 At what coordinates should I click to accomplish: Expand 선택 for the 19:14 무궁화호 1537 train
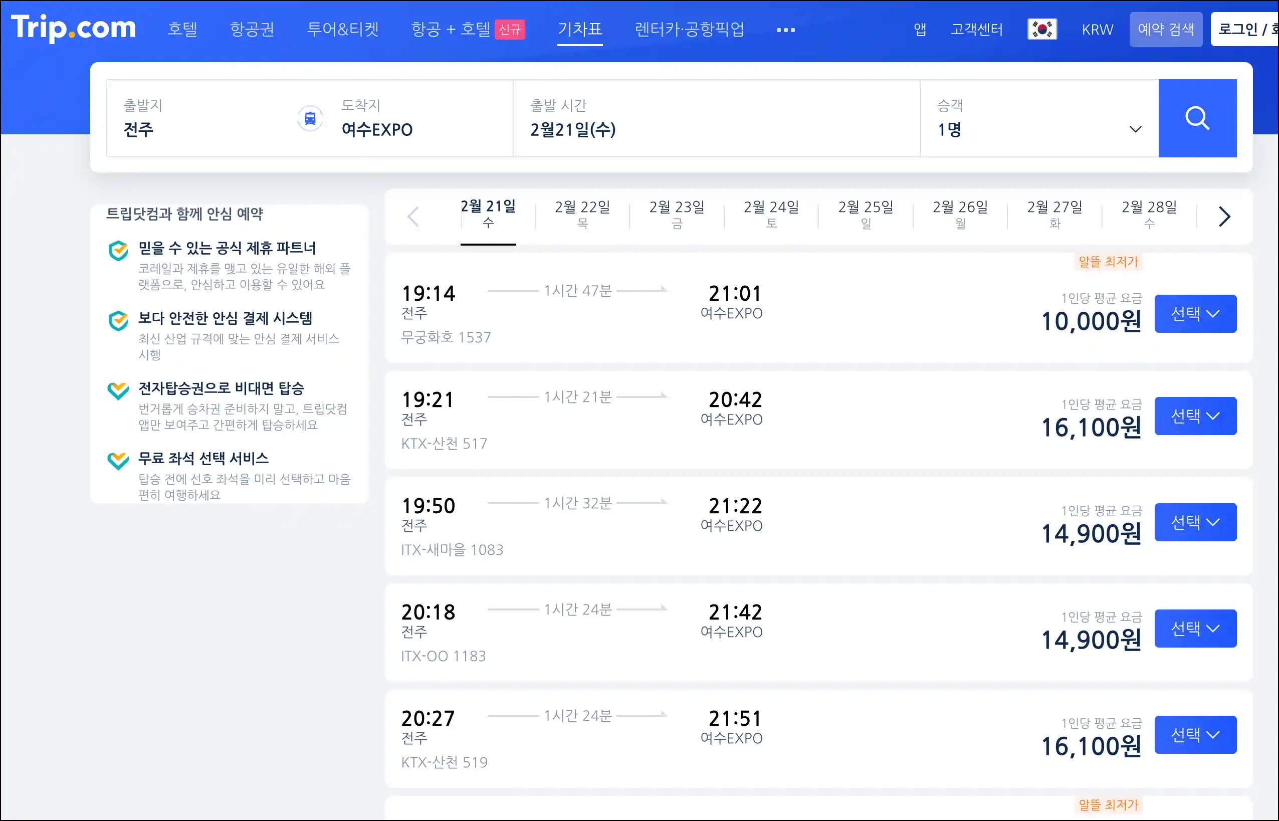click(x=1195, y=314)
